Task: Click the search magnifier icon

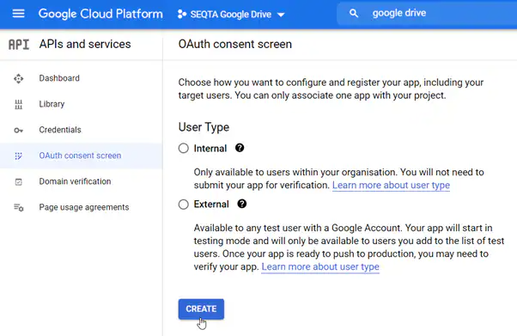Action: (354, 14)
